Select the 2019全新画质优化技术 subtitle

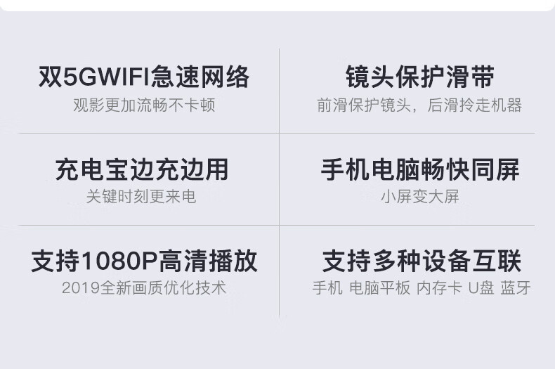click(x=144, y=288)
